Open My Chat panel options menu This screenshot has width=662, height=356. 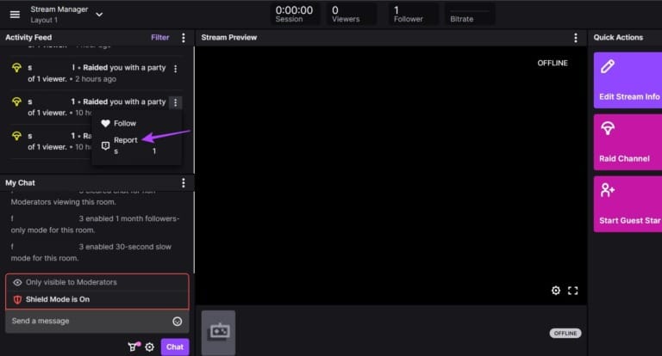(184, 183)
